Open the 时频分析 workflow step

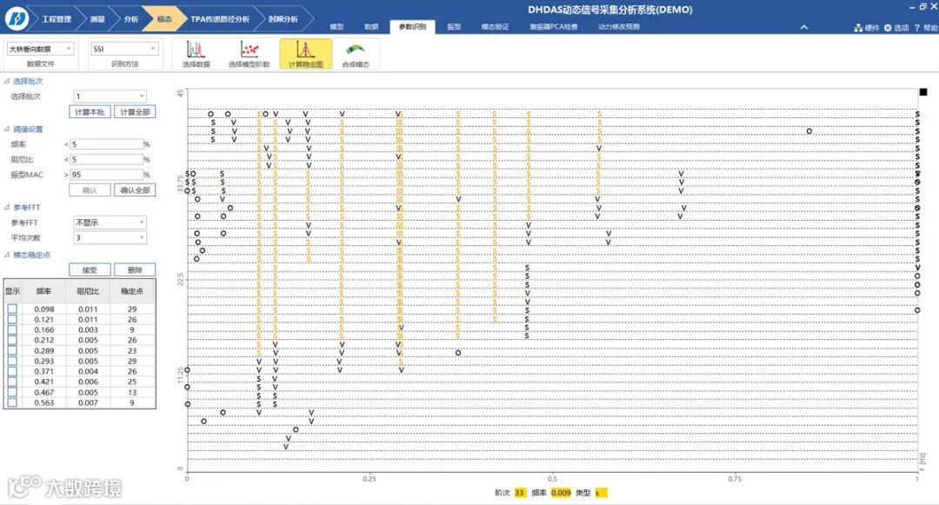tap(283, 19)
